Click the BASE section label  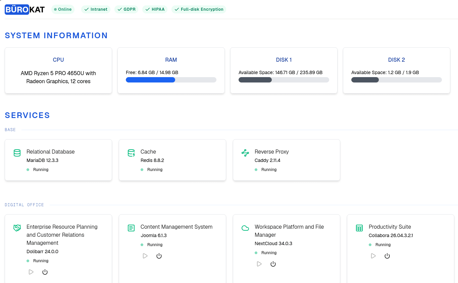point(10,130)
